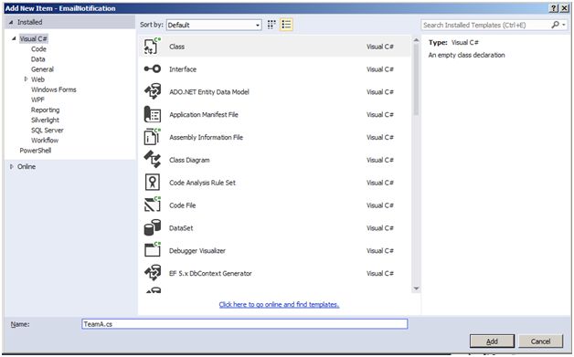Open the help question mark button
Screen dimensions: 574x357
pyautogui.click(x=554, y=8)
